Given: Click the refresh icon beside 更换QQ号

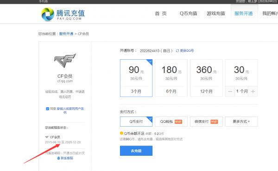Looking at the screenshot, I should 177,51.
